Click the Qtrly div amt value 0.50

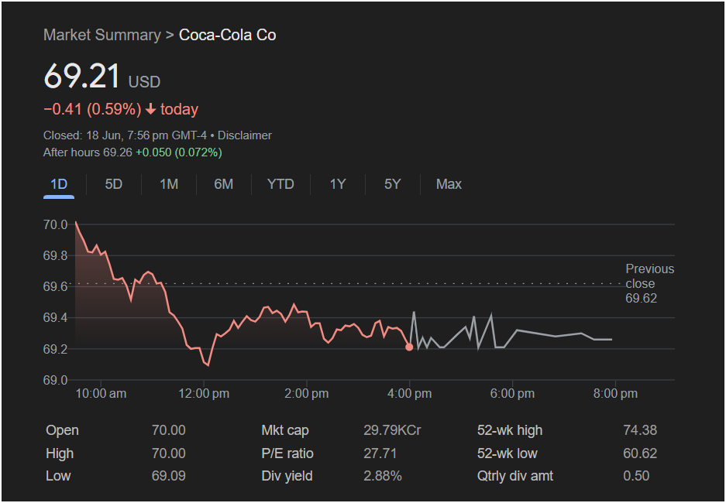click(x=636, y=476)
